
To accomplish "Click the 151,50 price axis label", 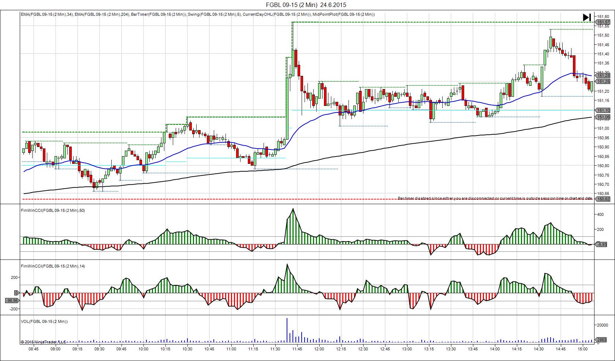I will [x=603, y=35].
